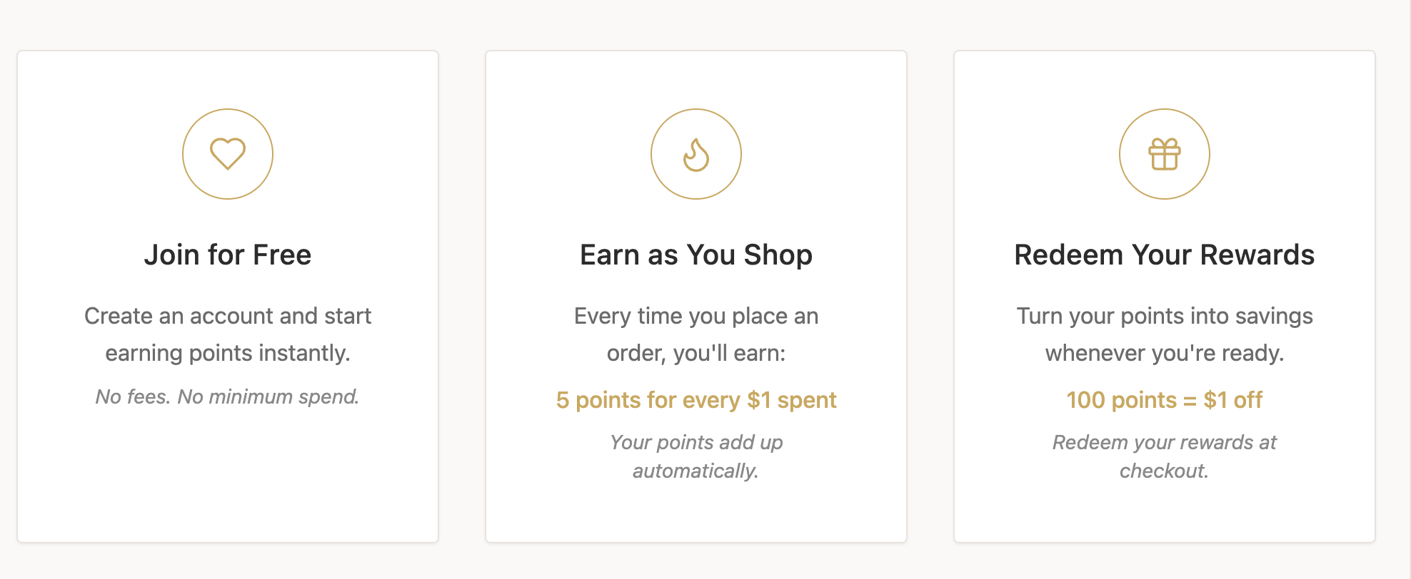Viewport: 1411px width, 579px height.
Task: Click the heart icon above Join for Free
Action: [228, 154]
